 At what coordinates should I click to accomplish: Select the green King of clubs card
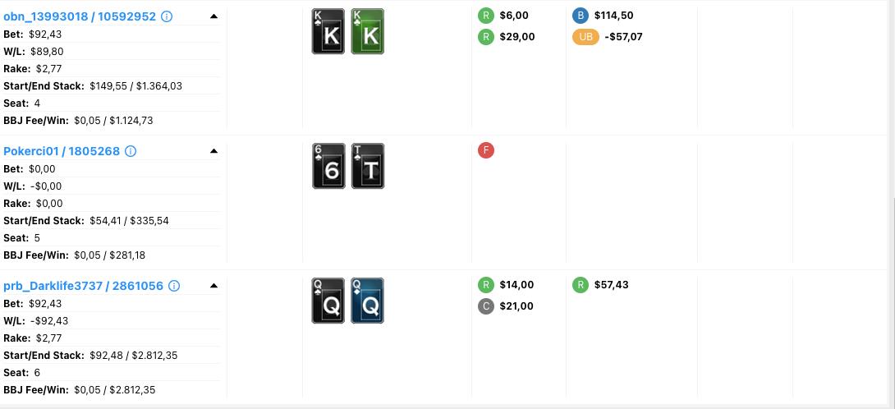pos(368,32)
